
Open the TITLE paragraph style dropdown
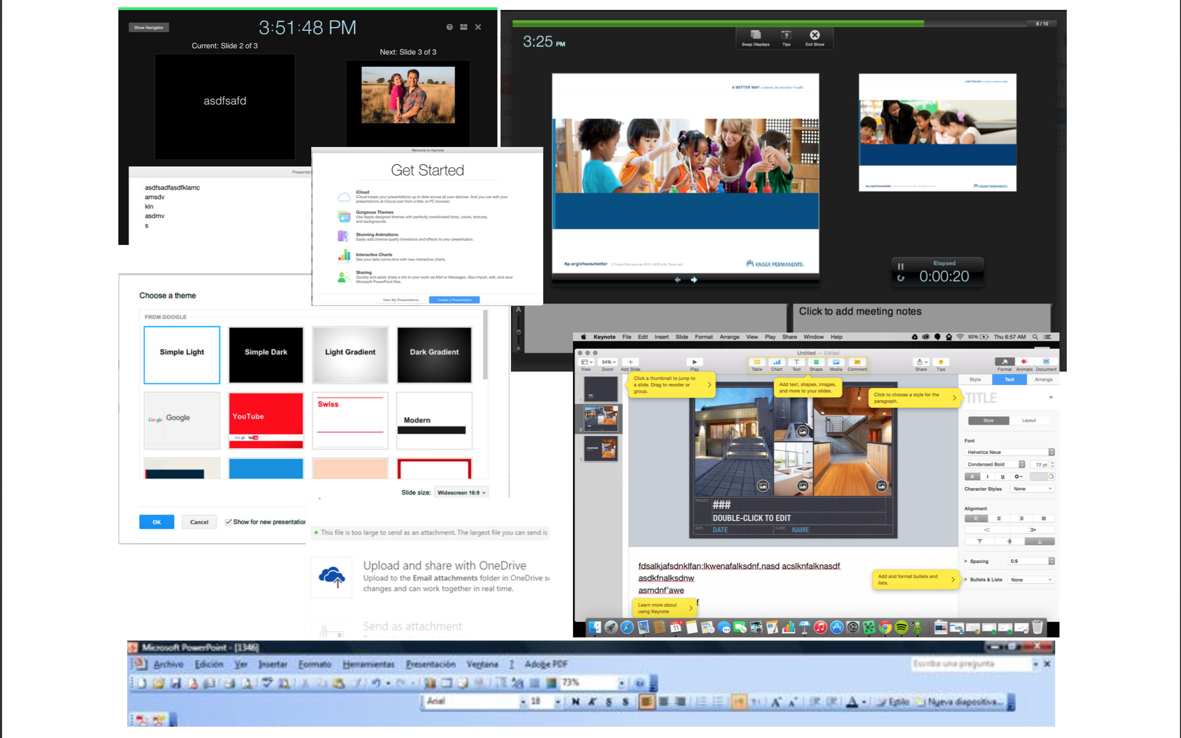1051,398
